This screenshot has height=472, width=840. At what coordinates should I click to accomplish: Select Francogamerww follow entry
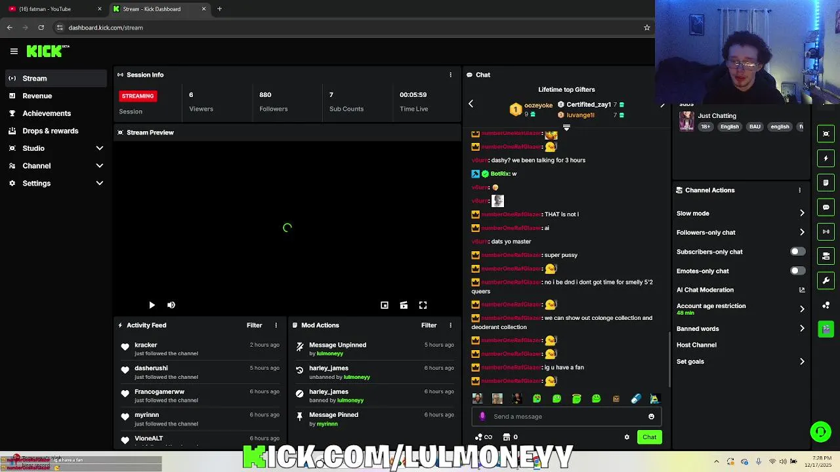tap(200, 395)
